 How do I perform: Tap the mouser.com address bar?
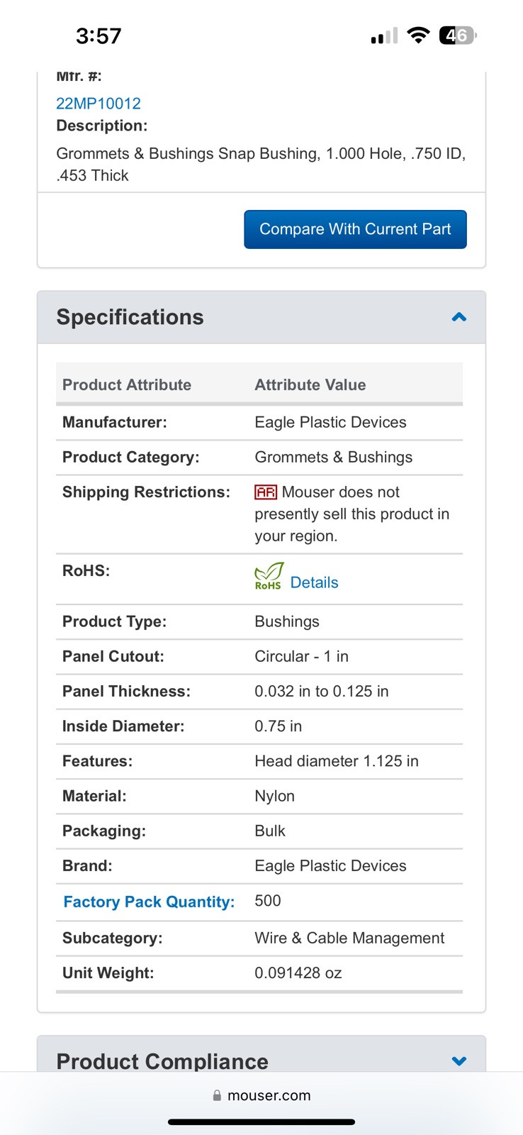coord(261,1095)
